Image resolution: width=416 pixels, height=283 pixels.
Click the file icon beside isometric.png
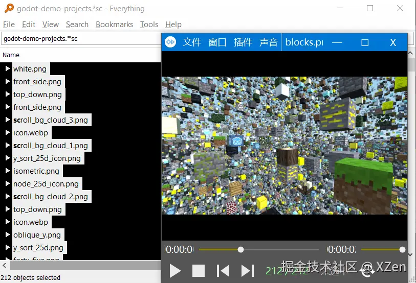pos(8,171)
